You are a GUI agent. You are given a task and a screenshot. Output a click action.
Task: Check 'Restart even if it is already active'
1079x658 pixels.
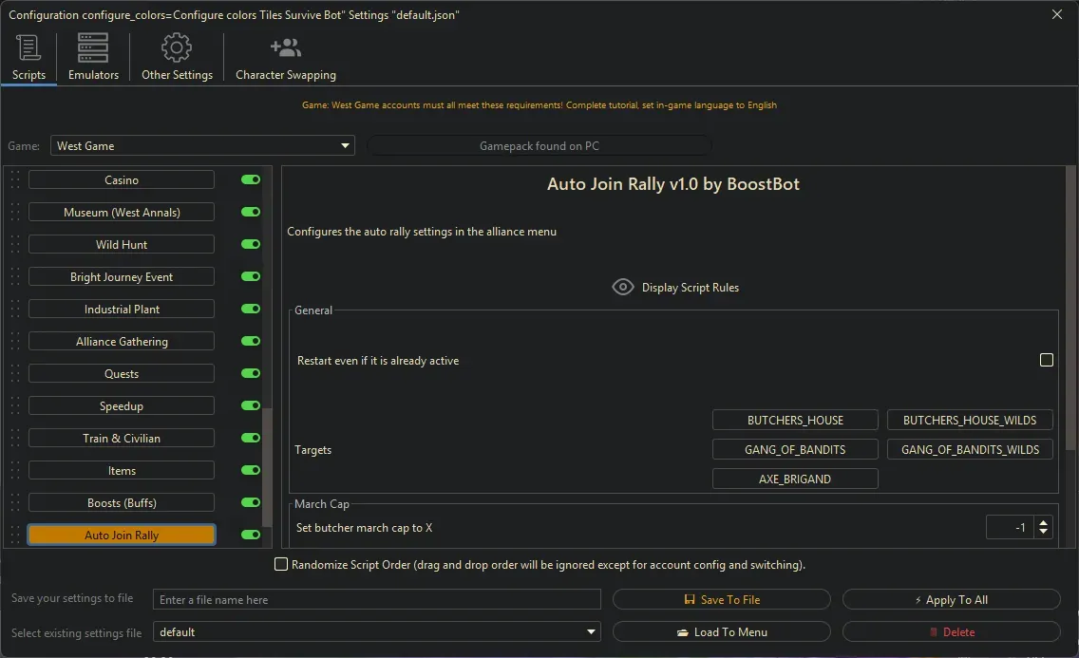[1047, 360]
